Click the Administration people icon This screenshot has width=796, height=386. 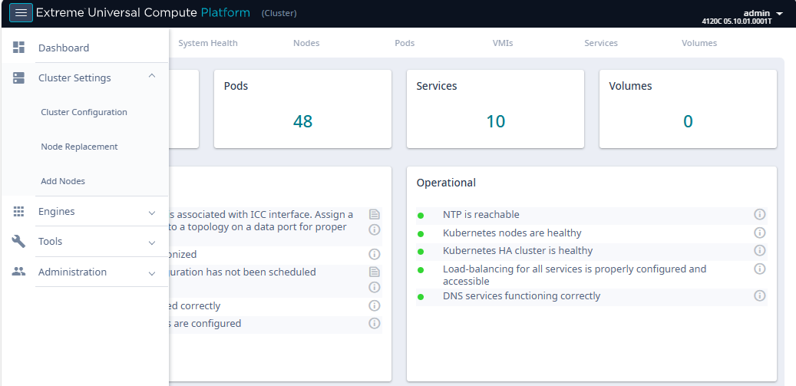pyautogui.click(x=19, y=272)
